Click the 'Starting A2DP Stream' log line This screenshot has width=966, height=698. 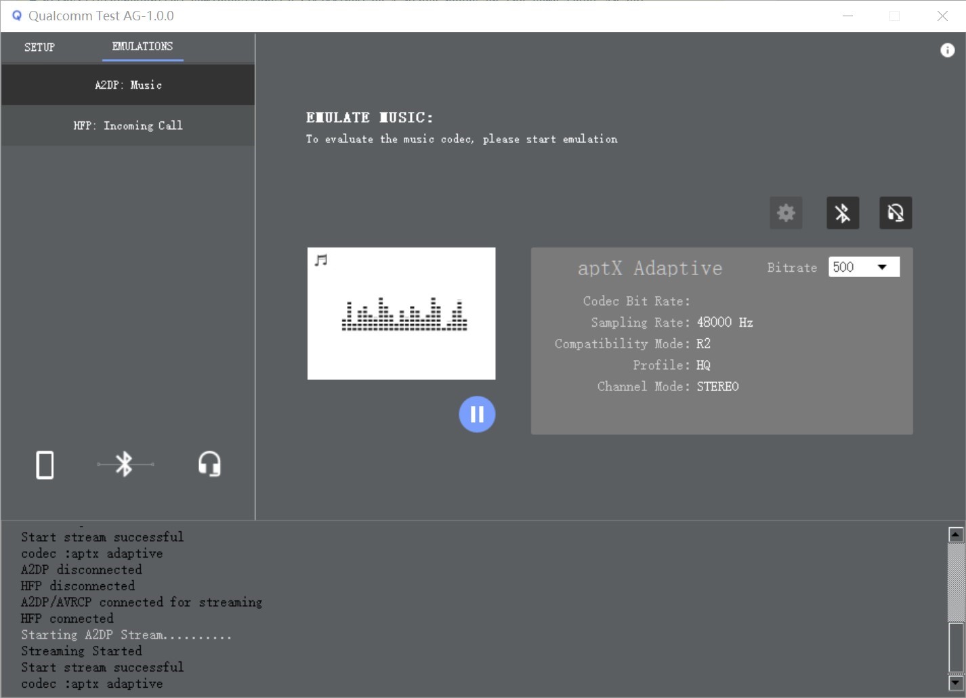coord(126,635)
